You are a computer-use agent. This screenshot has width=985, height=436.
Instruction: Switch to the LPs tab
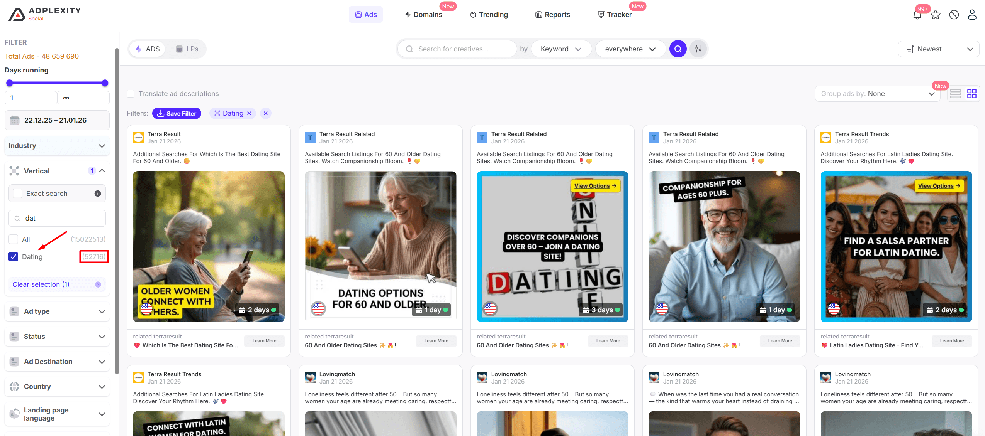187,49
